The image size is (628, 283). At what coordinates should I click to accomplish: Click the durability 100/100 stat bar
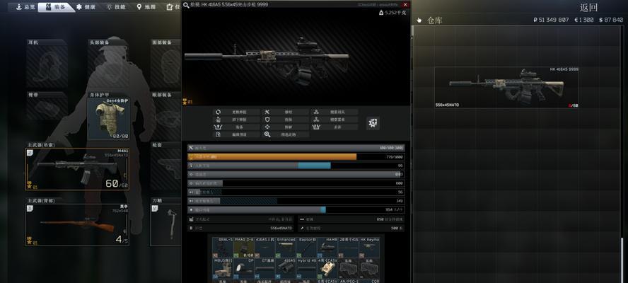[x=296, y=148]
